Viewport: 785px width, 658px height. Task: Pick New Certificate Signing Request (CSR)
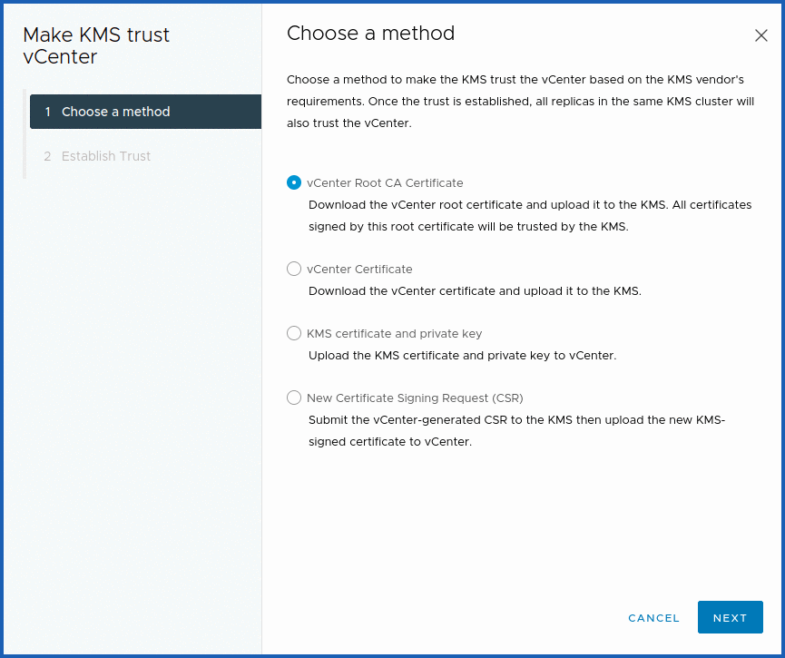click(x=293, y=398)
